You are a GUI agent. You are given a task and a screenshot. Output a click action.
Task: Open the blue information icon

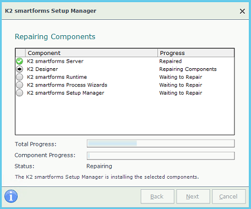(x=11, y=196)
